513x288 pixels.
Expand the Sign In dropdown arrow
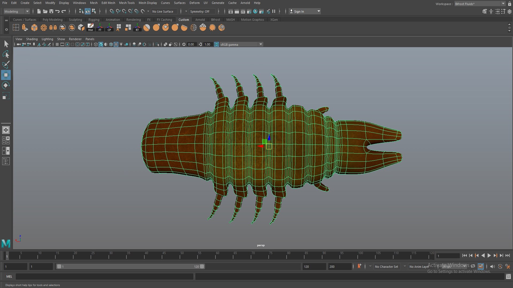coord(318,11)
